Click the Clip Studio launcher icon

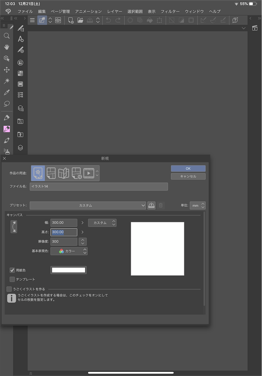[x=58, y=20]
